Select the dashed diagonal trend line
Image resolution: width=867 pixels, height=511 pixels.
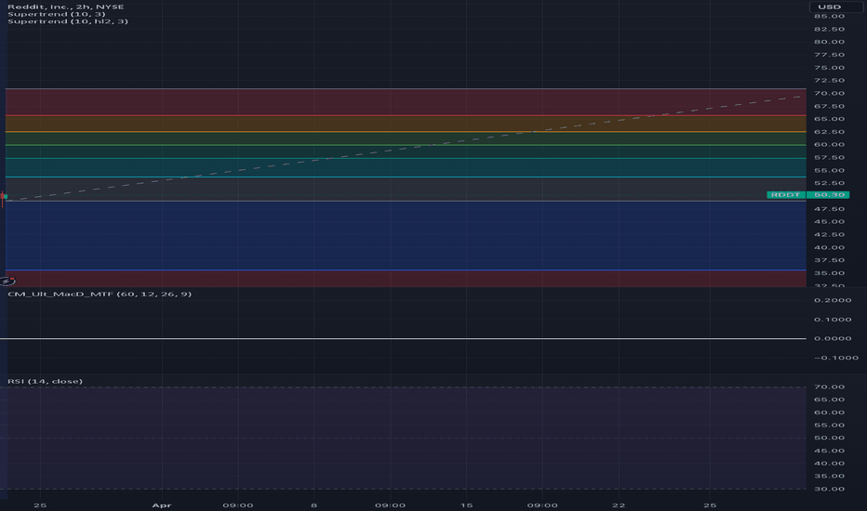404,148
